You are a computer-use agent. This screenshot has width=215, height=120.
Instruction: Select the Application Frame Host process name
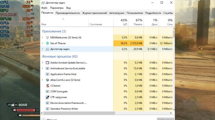coord(63,74)
